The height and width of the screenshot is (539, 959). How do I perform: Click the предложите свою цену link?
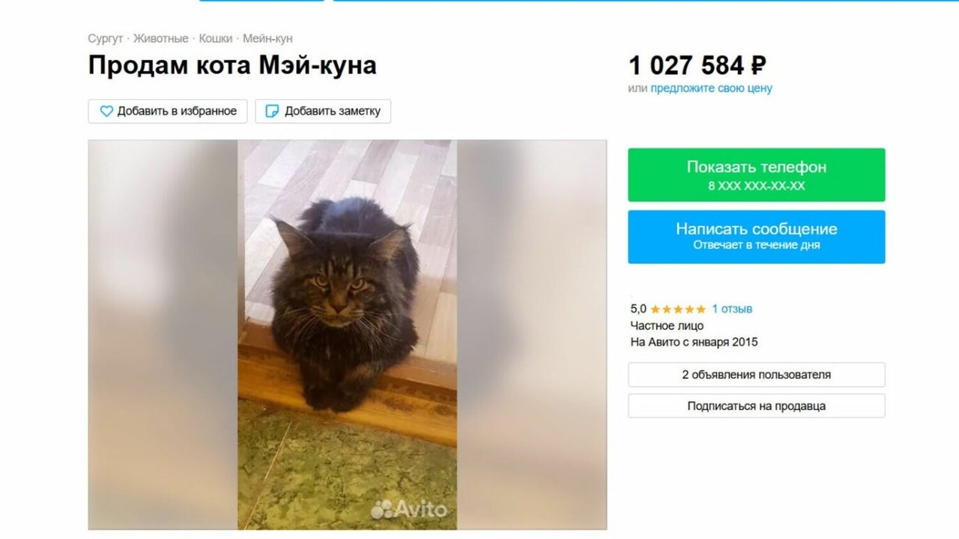click(x=711, y=88)
